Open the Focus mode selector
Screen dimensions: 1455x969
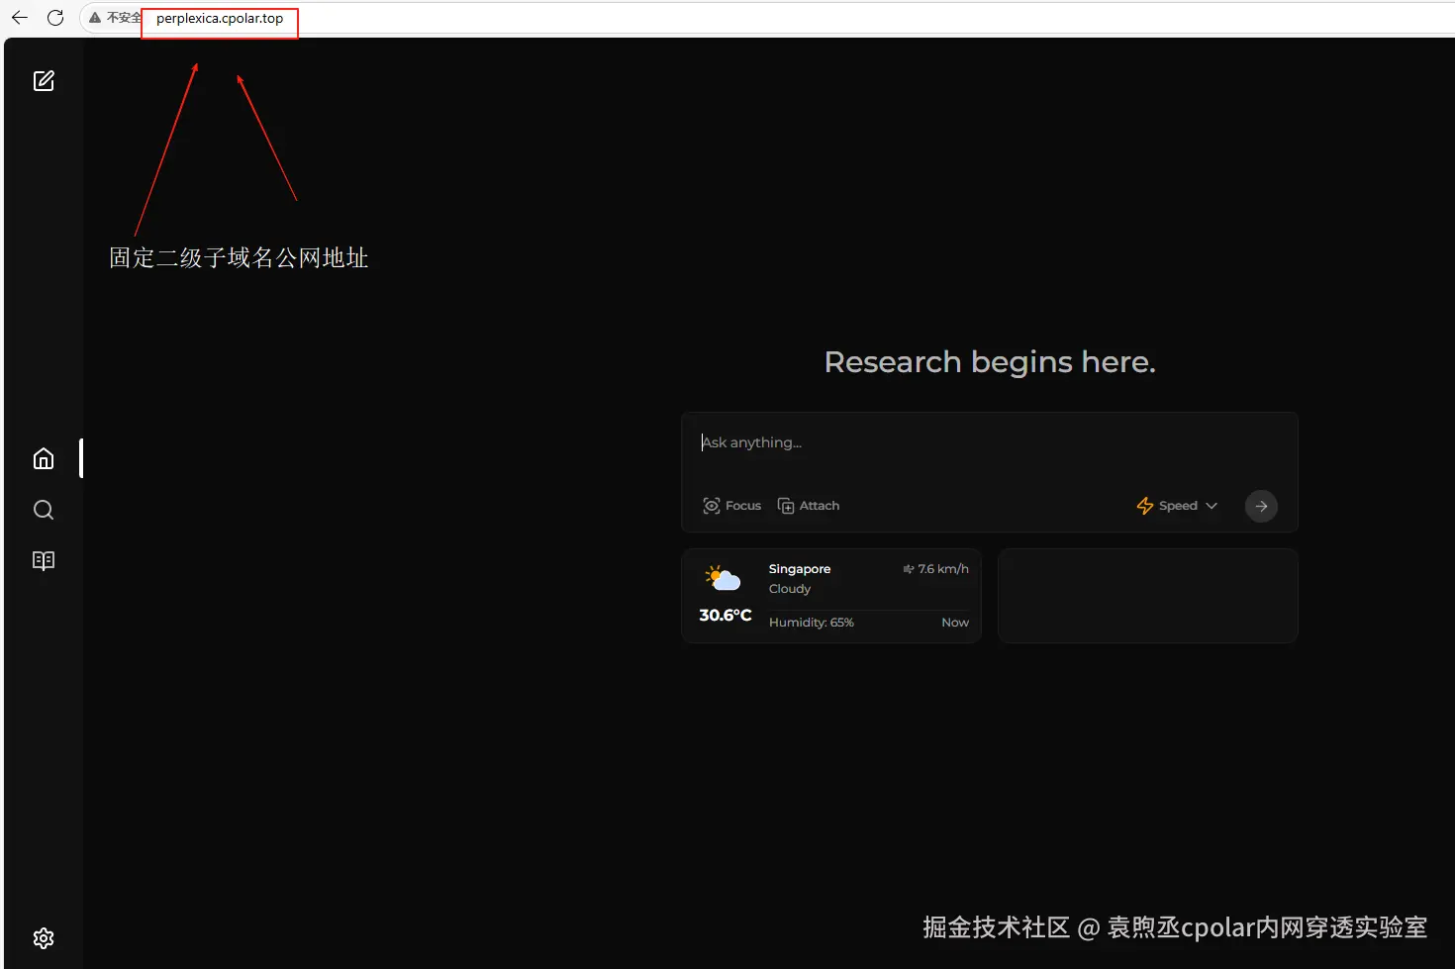(x=731, y=506)
